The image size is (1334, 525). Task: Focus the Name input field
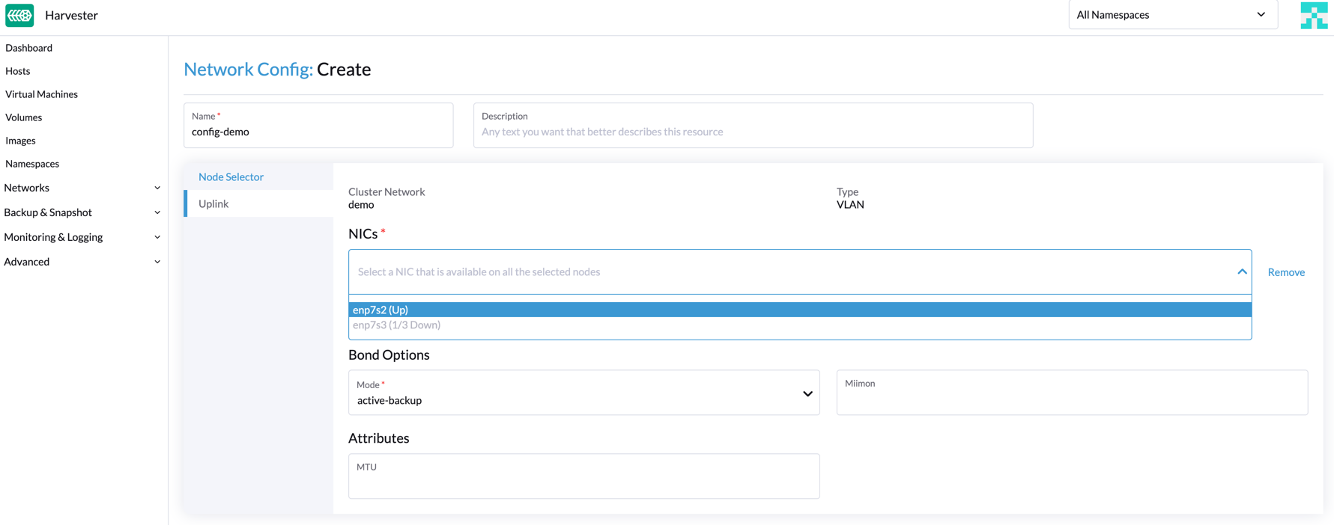tap(318, 132)
